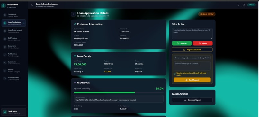Open Support Tickets menu item

[x=14, y=78]
